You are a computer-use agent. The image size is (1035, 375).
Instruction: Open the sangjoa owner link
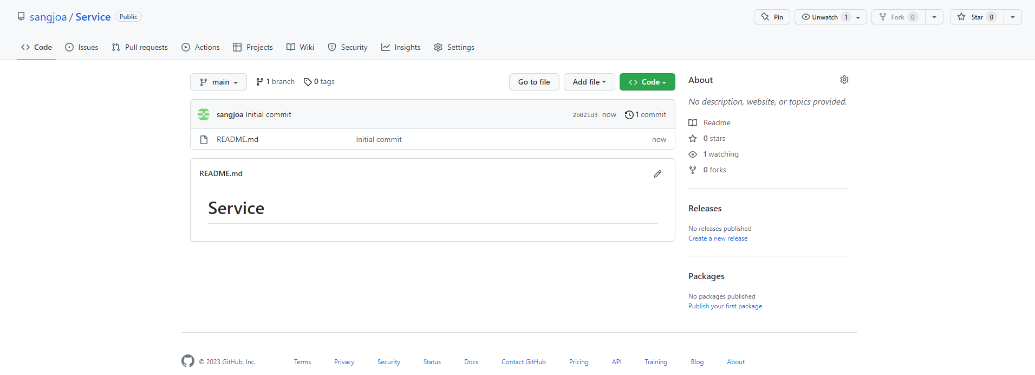click(x=48, y=17)
